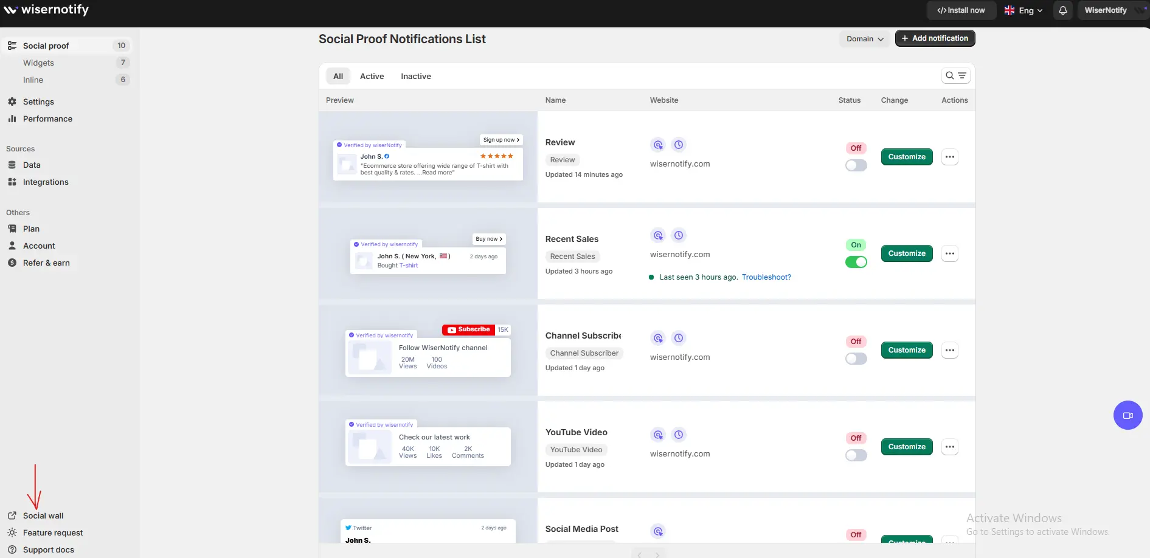Viewport: 1150px width, 558px height.
Task: Switch to the Active tab
Action: click(372, 76)
